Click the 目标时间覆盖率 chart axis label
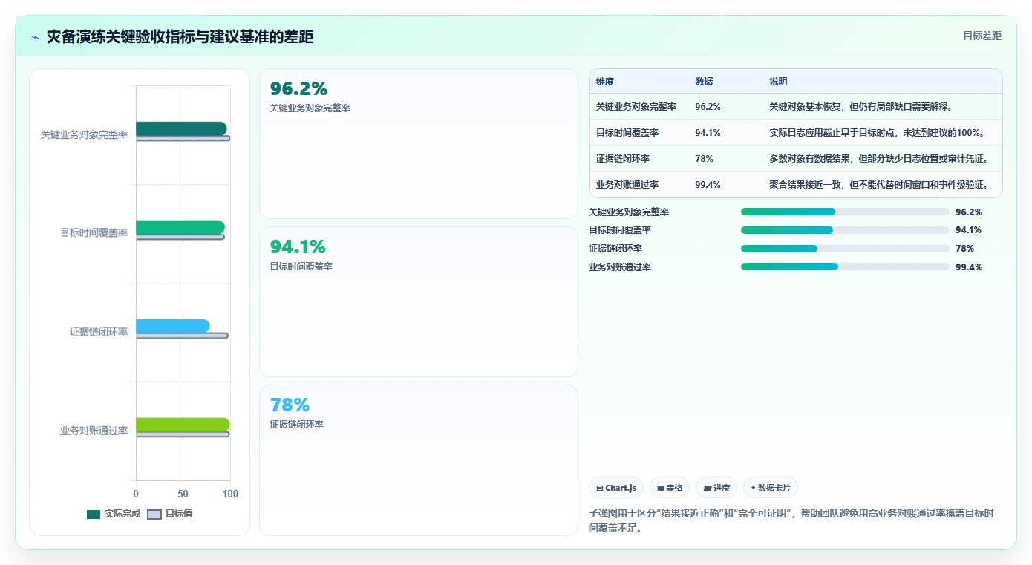 [94, 233]
